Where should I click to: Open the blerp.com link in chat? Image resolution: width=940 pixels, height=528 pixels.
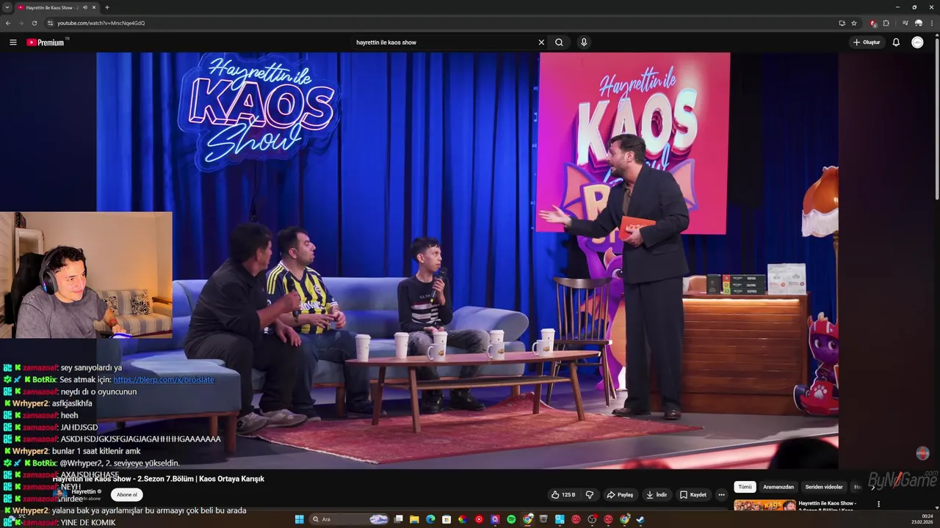pos(164,380)
